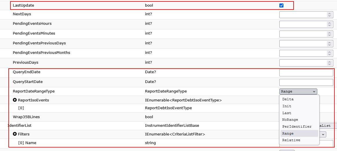Screen dimensions: 337x151
Task: Click the IEnumerable<CriteriaListFilter> type text
Action: coord(175,134)
